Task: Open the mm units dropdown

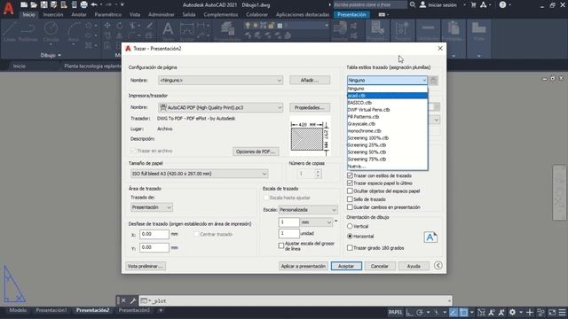Action: [317, 222]
